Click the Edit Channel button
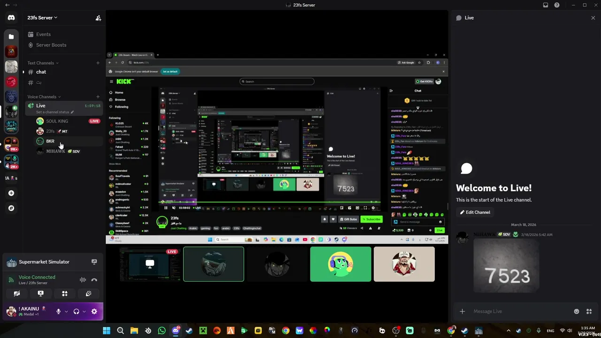This screenshot has width=601, height=338. click(x=475, y=212)
